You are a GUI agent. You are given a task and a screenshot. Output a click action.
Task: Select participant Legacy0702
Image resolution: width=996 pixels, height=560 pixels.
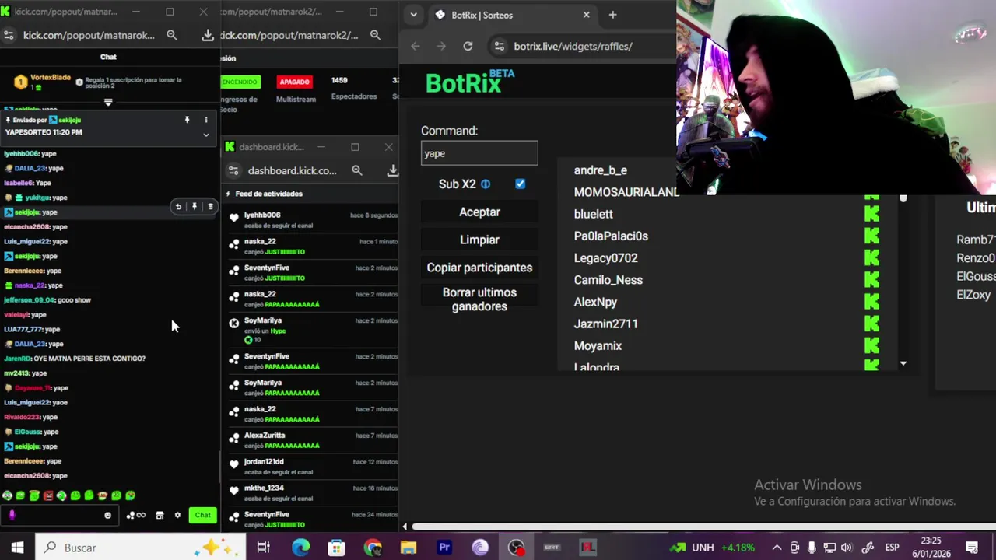point(605,257)
